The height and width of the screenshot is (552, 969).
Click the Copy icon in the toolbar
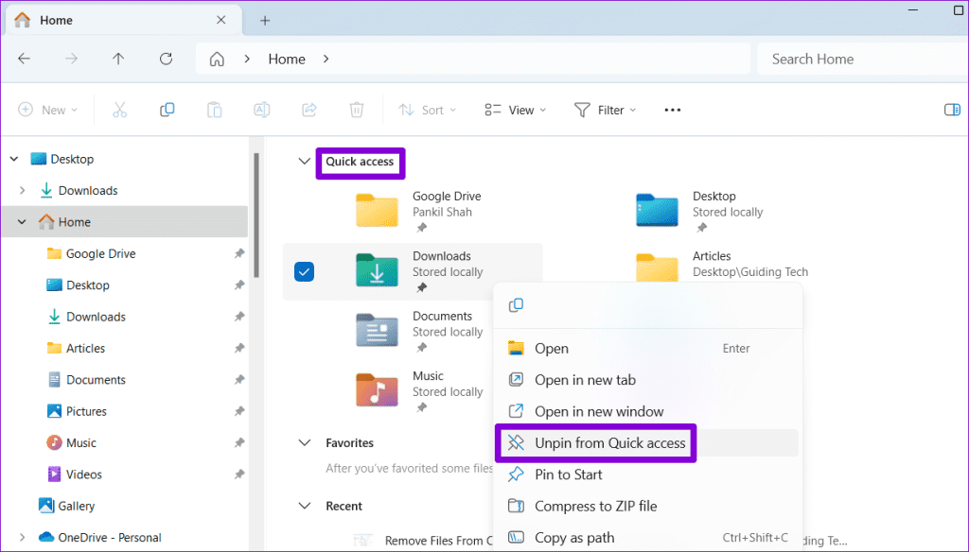[167, 110]
